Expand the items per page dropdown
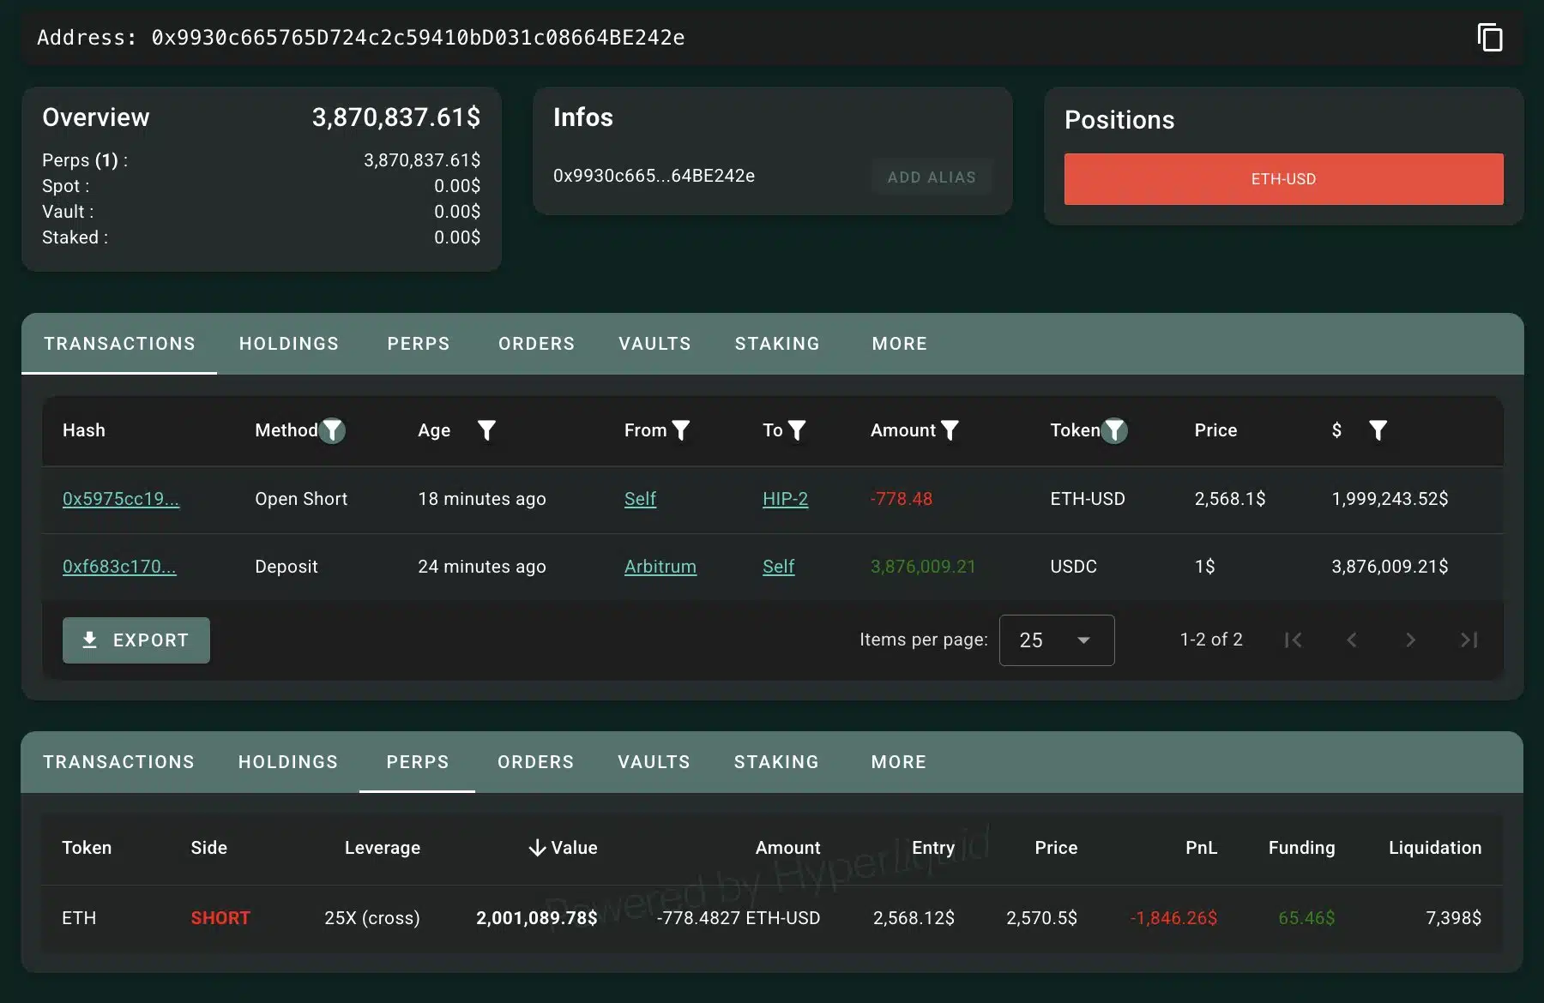 coord(1057,640)
